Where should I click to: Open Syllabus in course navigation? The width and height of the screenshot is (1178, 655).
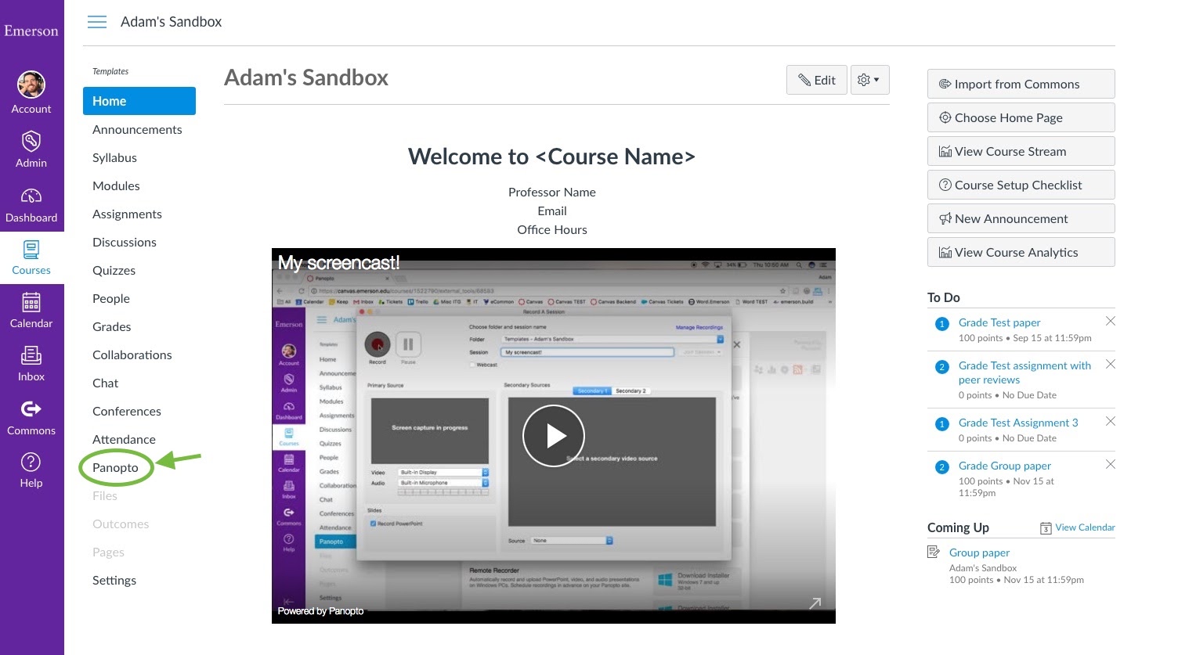point(114,157)
